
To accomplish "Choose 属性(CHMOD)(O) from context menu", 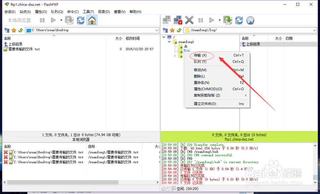I will [x=217, y=89].
